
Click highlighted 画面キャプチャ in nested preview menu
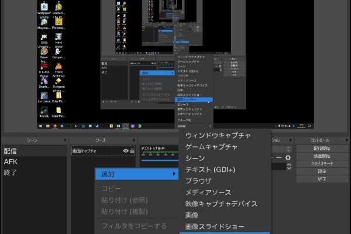click(x=194, y=99)
